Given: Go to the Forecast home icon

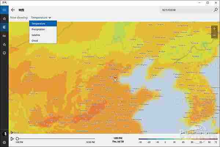Looking at the screenshot, I should [4, 18].
